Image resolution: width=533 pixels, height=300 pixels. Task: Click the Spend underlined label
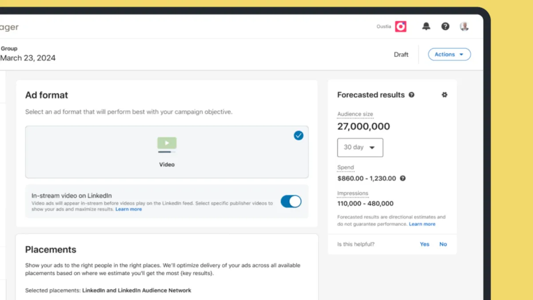pos(346,168)
